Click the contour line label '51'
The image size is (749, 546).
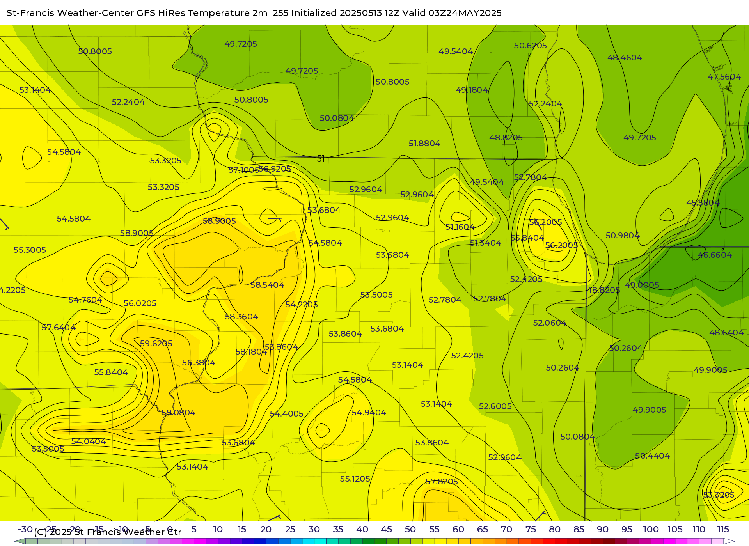[321, 159]
